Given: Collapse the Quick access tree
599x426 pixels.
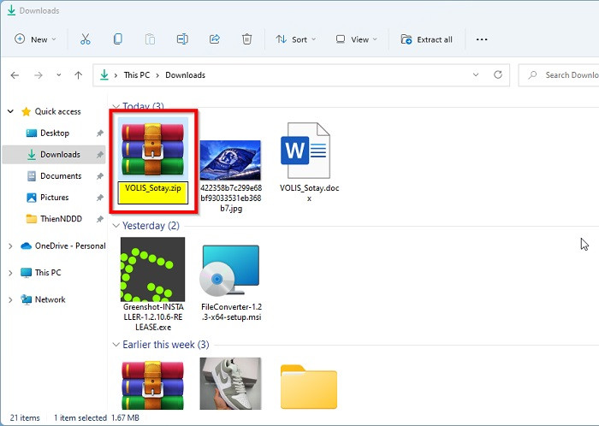Looking at the screenshot, I should click(x=10, y=111).
